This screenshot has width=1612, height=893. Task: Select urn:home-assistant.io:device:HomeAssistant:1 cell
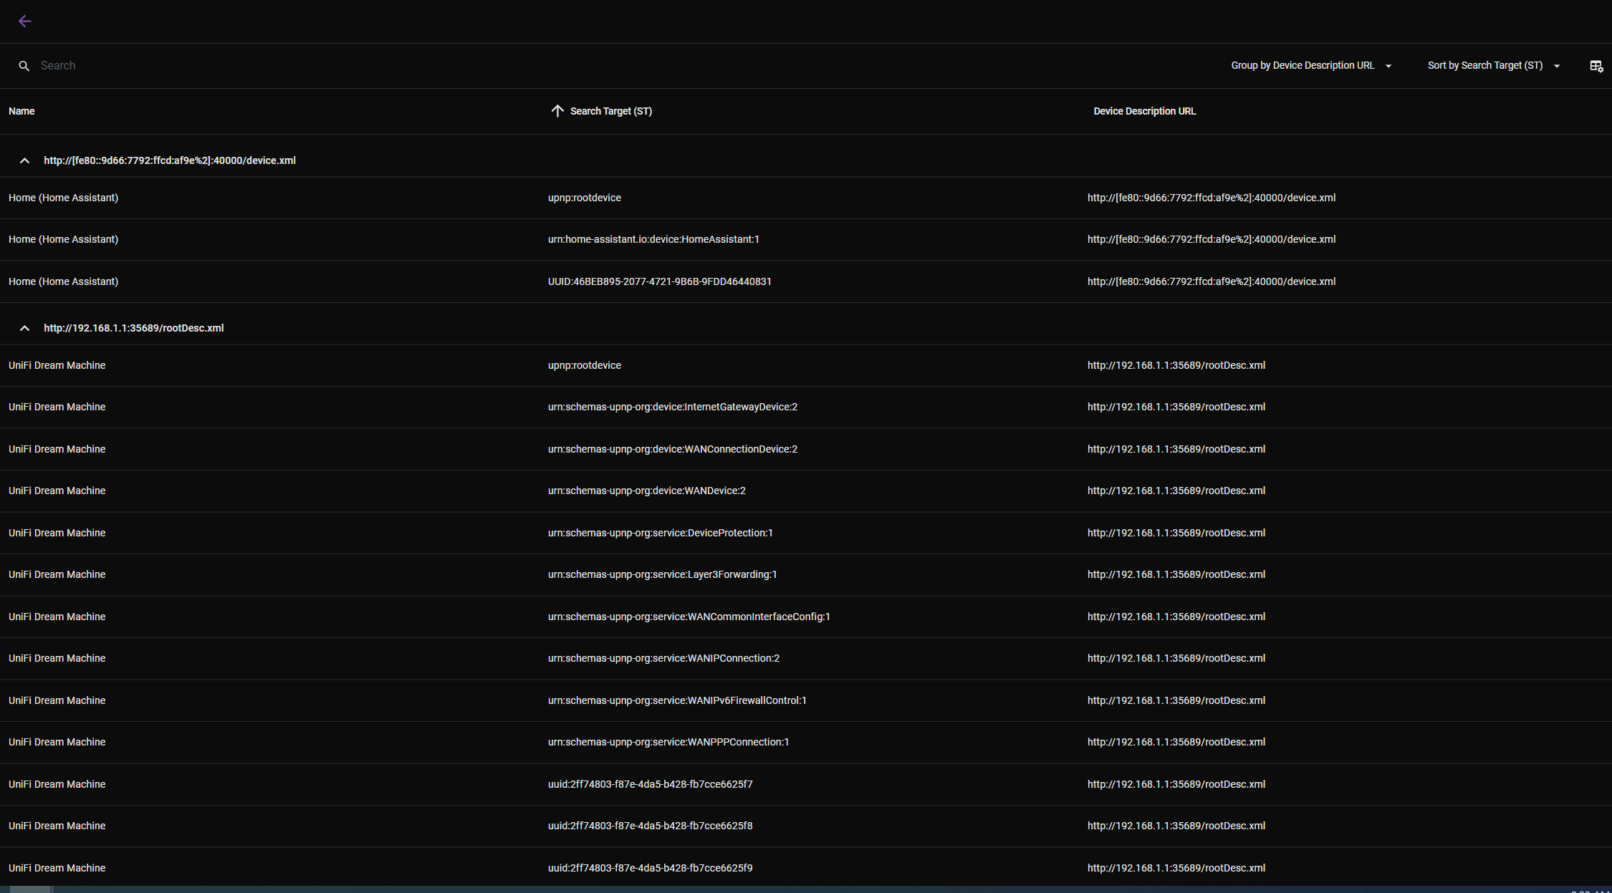(653, 239)
